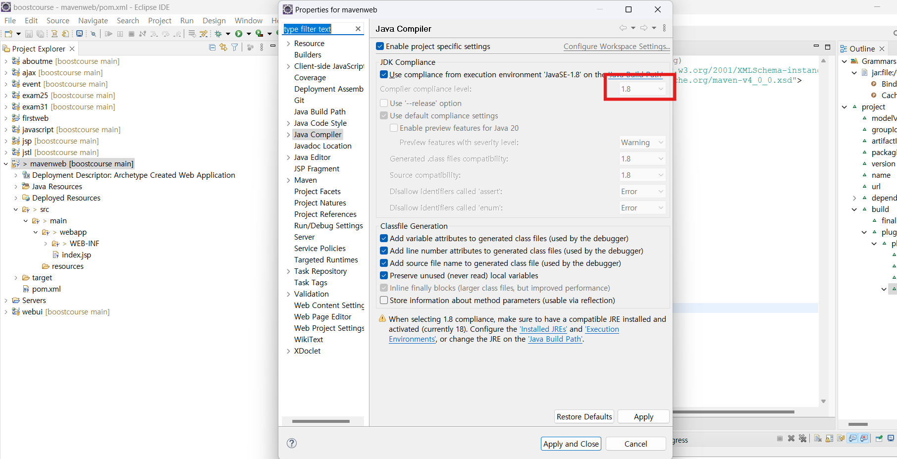
Task: Open Preview features severity Warning dropdown
Action: (x=642, y=143)
